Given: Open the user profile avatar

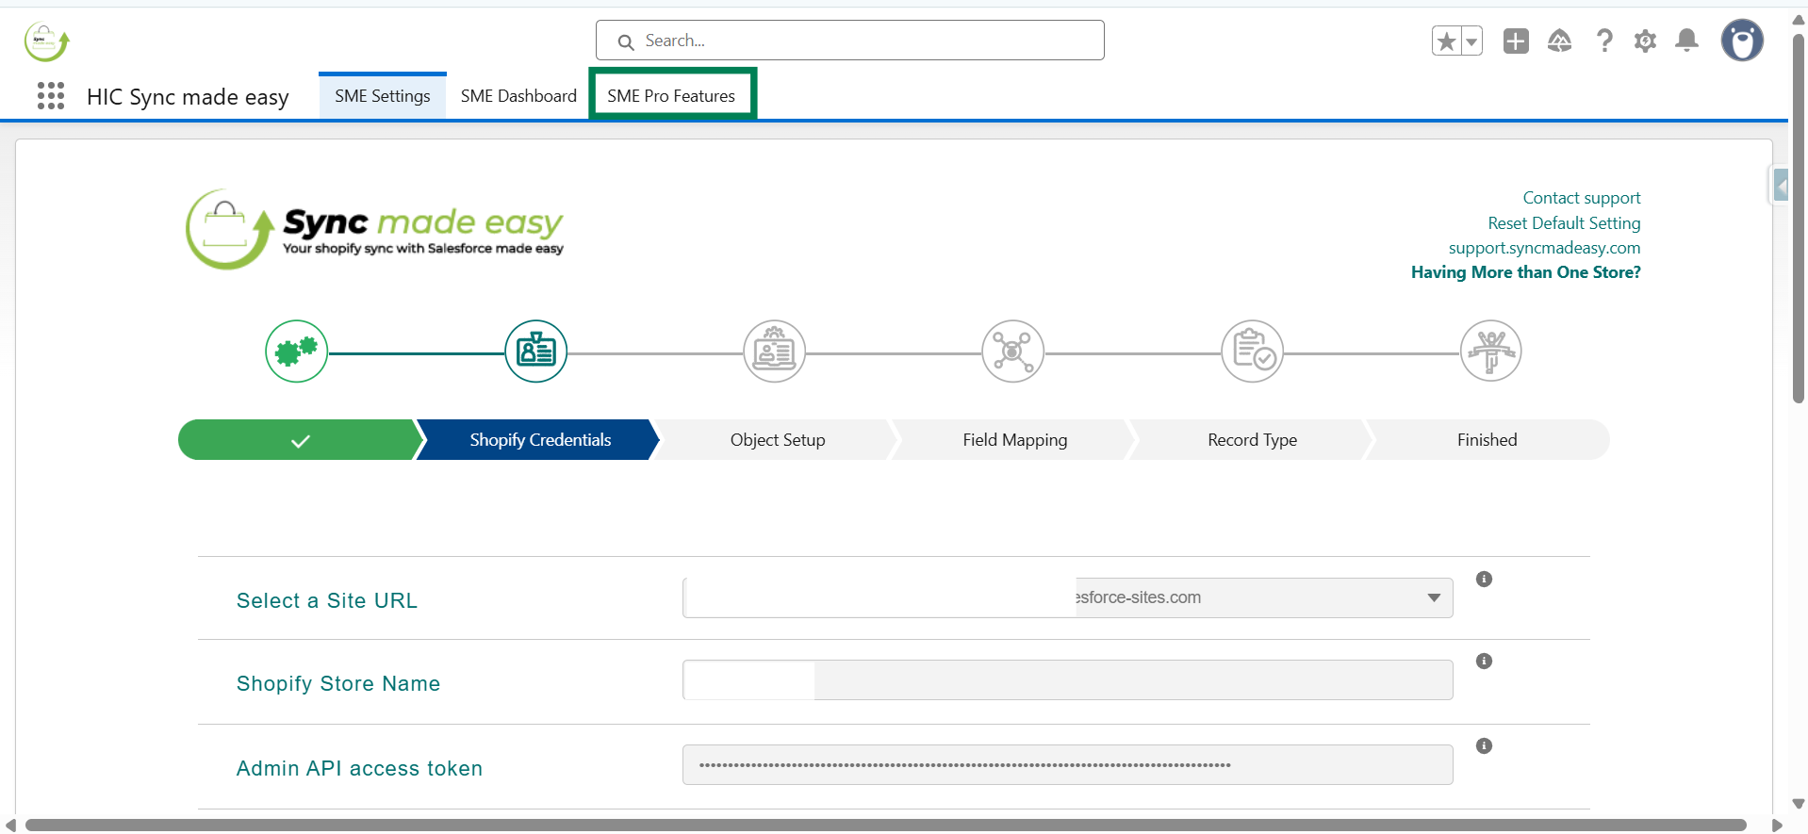Looking at the screenshot, I should (x=1742, y=41).
